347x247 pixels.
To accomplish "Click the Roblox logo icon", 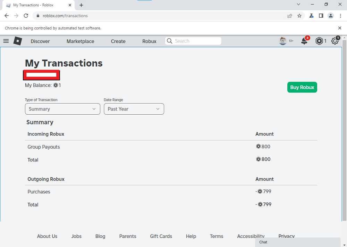I will [x=18, y=41].
